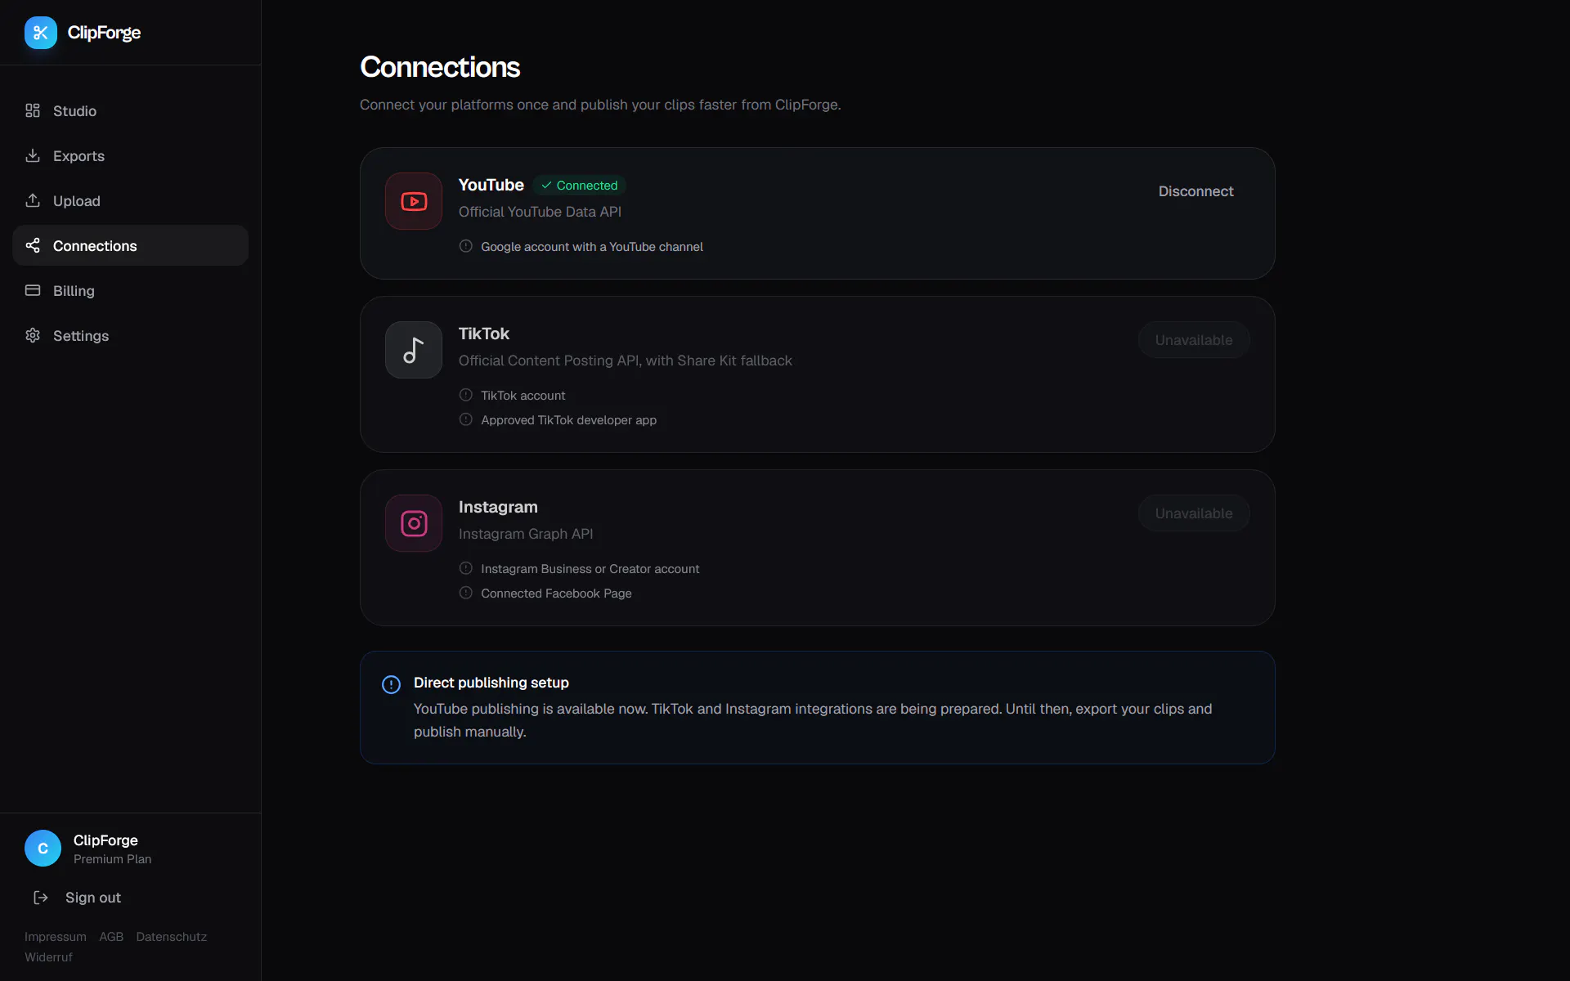Click the TikTok music note icon
Screen dimensions: 1570x981
[414, 350]
